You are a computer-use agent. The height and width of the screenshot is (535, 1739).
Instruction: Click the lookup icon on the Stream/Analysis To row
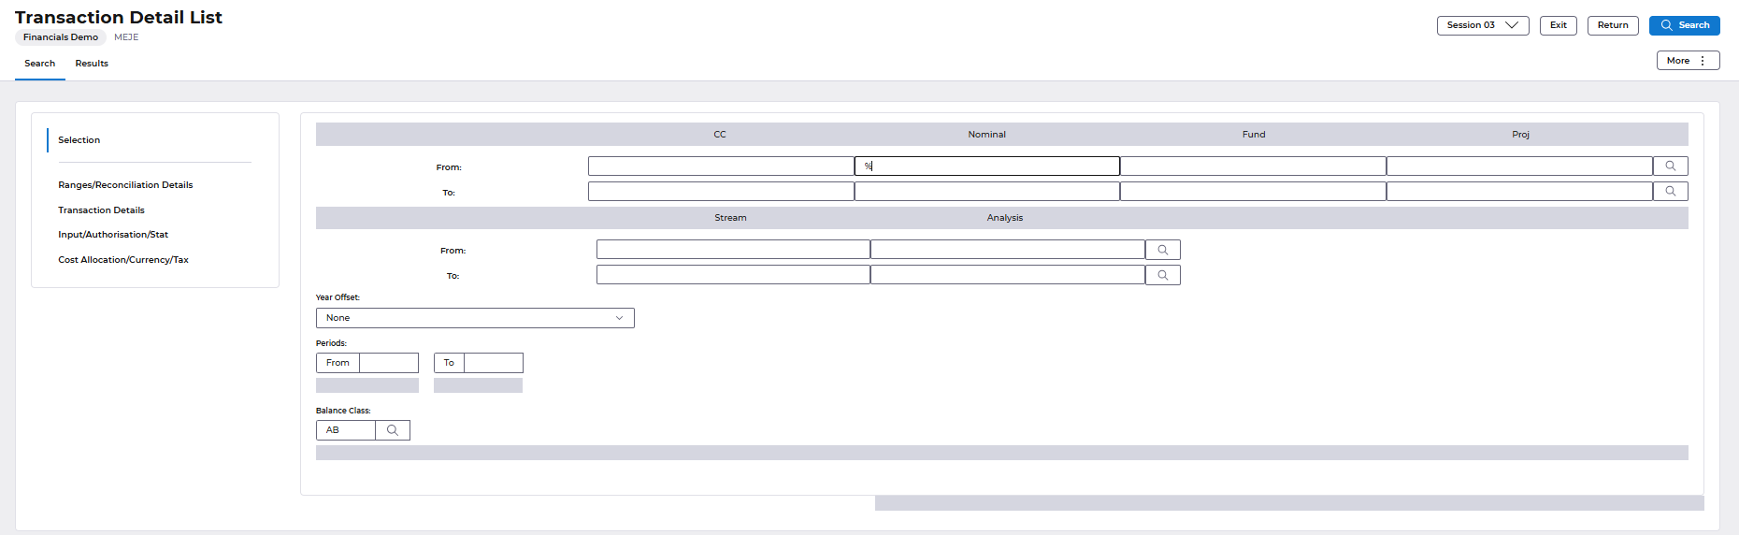point(1162,275)
